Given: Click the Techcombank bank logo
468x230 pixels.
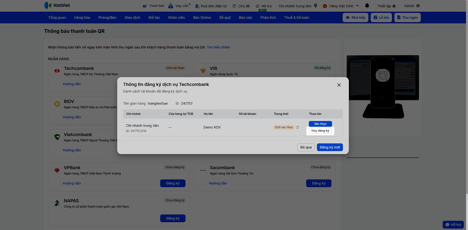Looking at the screenshot, I should pyautogui.click(x=57, y=71).
